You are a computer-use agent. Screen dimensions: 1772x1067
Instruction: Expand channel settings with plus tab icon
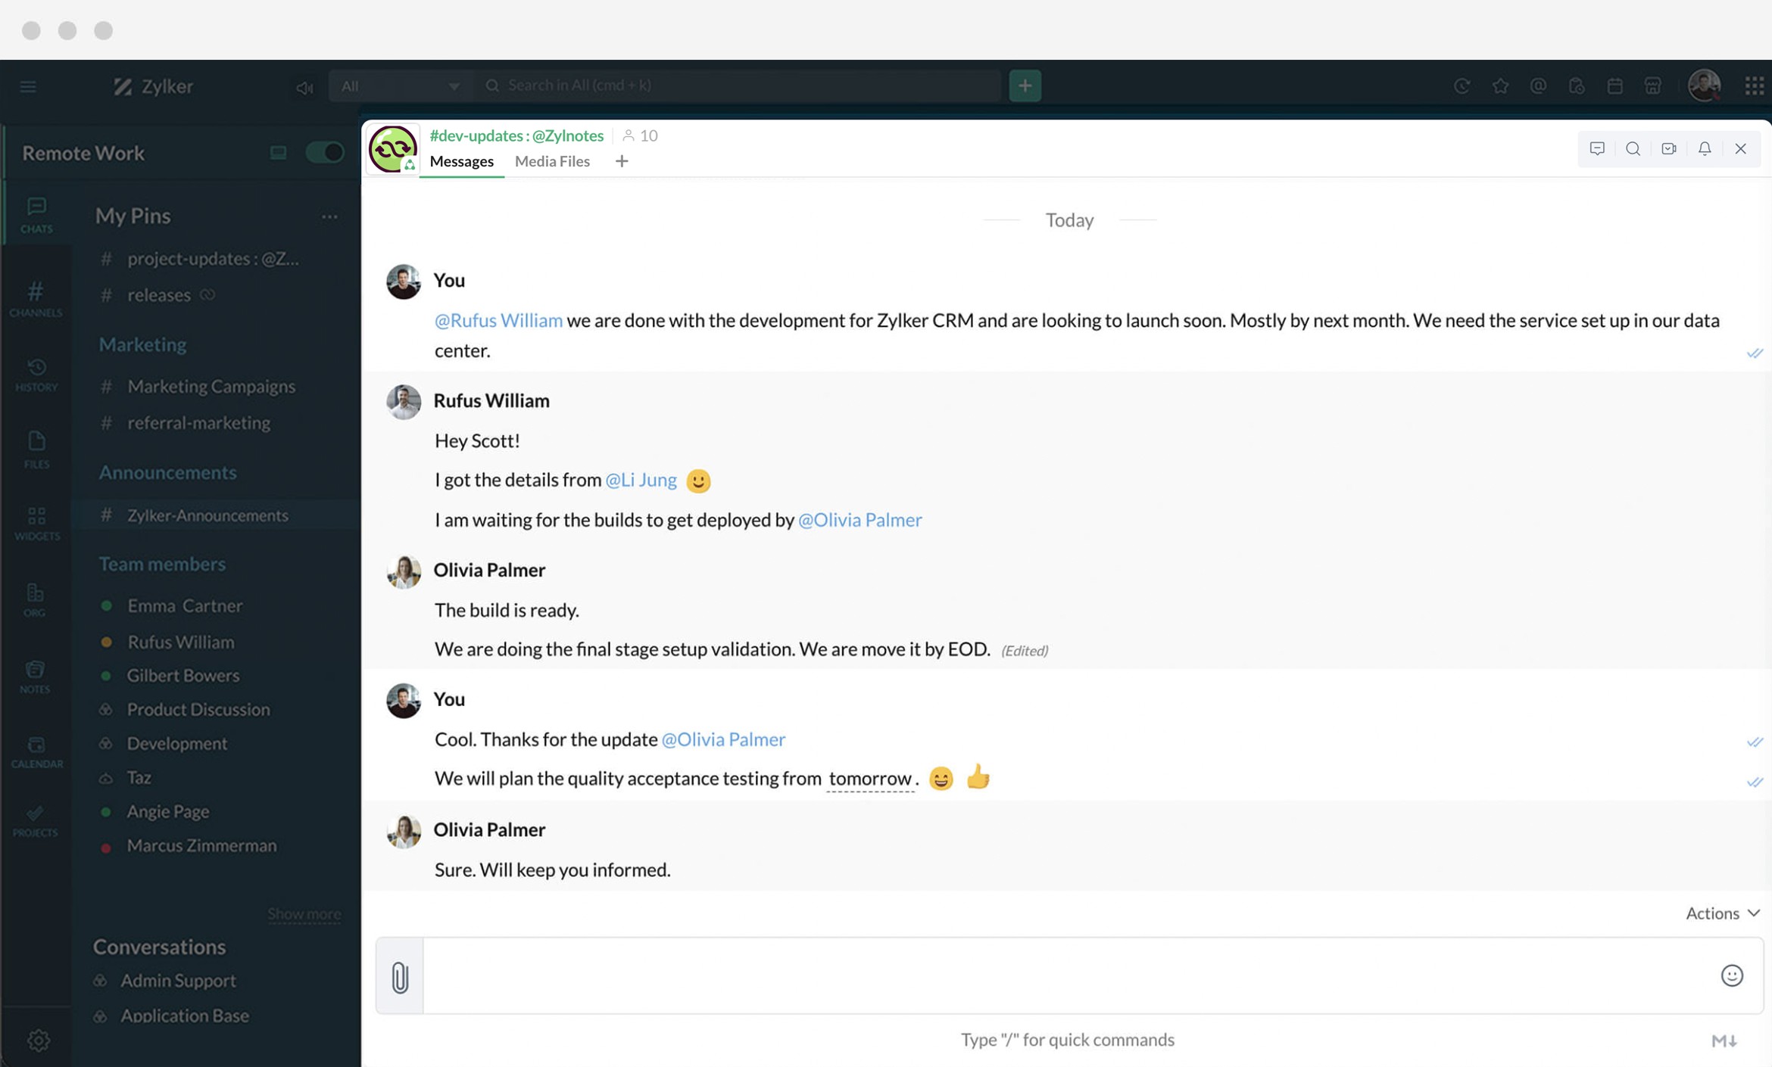[x=622, y=162]
